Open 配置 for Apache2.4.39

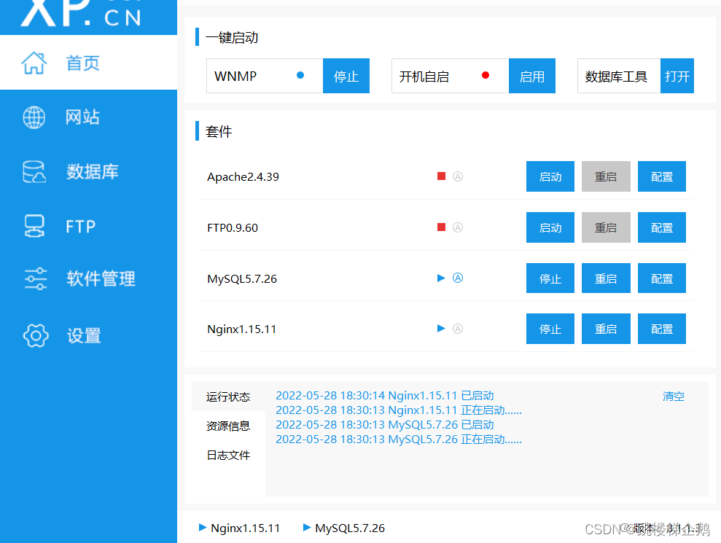coord(662,176)
